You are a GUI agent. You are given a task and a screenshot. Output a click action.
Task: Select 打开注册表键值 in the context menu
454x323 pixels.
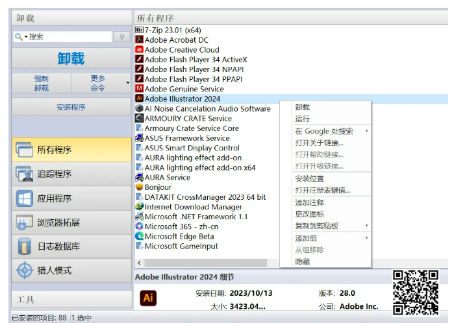(322, 190)
